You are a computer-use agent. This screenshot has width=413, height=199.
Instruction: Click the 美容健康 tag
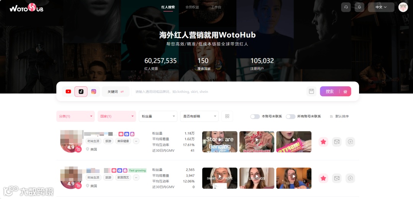[123, 141]
